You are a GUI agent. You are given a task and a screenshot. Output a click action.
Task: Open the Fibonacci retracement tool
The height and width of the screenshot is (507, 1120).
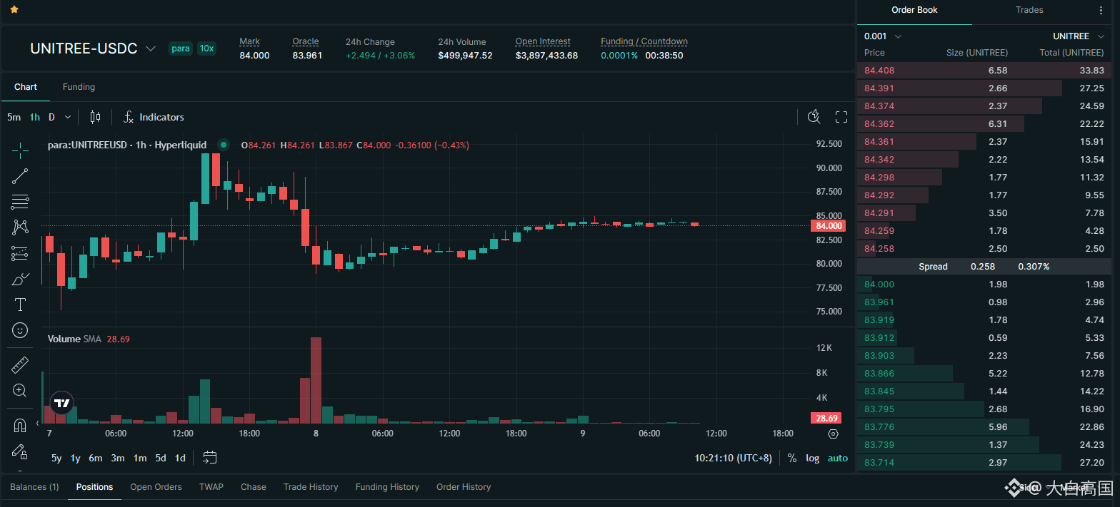pos(20,202)
